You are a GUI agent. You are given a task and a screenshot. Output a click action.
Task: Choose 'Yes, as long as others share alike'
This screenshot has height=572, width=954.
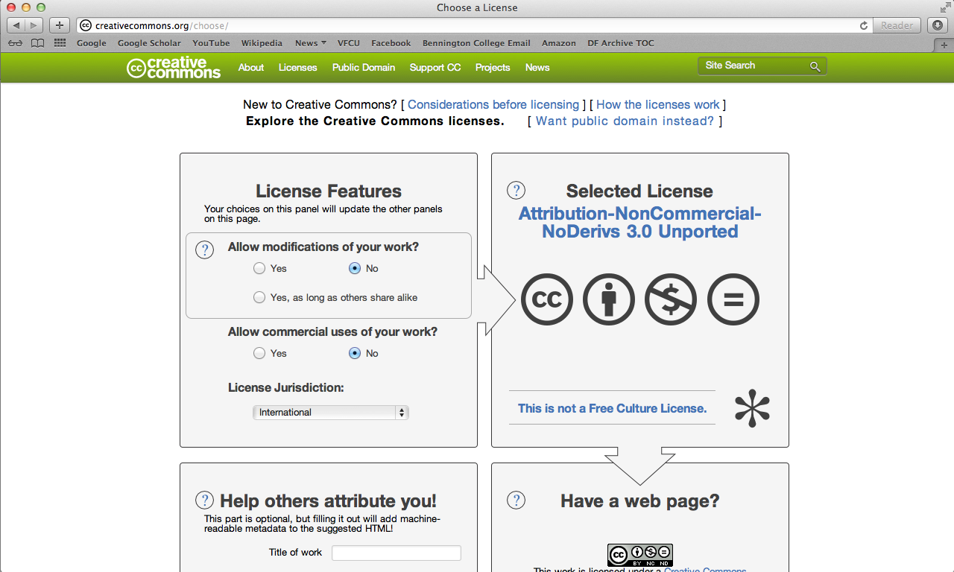[x=259, y=297]
